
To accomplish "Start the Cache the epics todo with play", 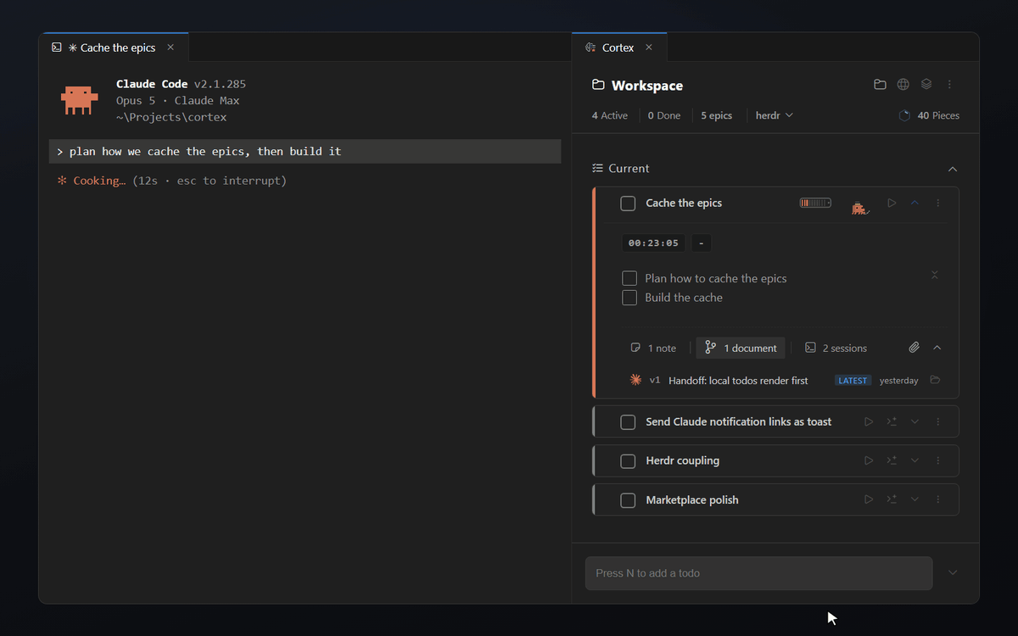I will coord(892,204).
